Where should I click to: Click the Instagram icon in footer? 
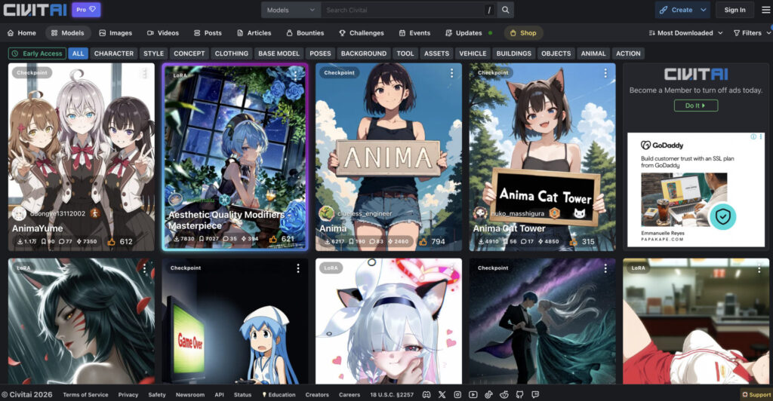pyautogui.click(x=457, y=394)
